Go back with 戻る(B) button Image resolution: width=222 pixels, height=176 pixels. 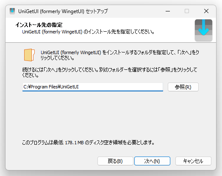[115, 161]
